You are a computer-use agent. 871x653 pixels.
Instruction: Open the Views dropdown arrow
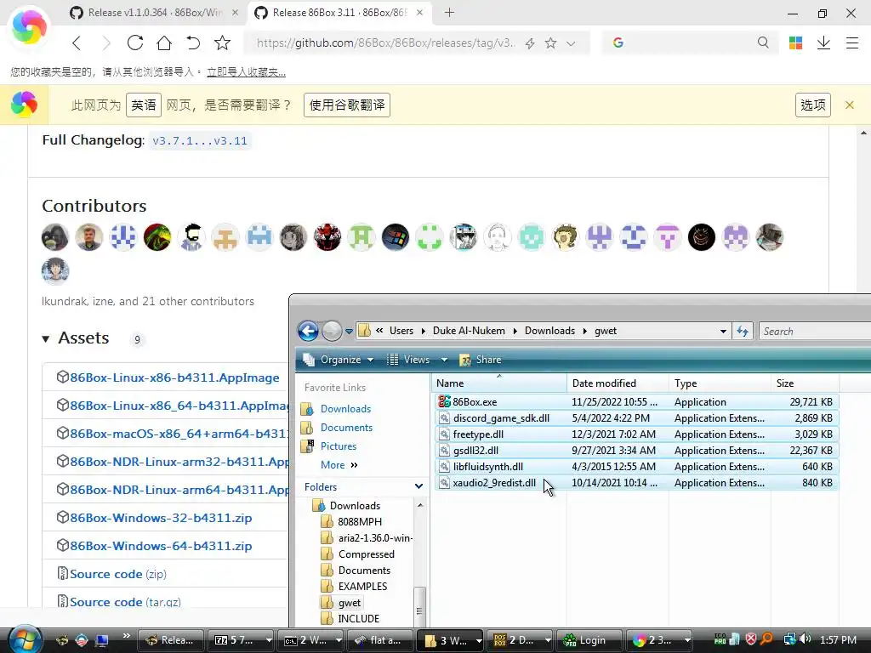444,360
